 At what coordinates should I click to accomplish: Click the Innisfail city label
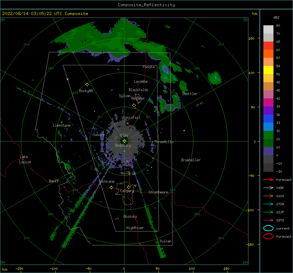[132, 118]
